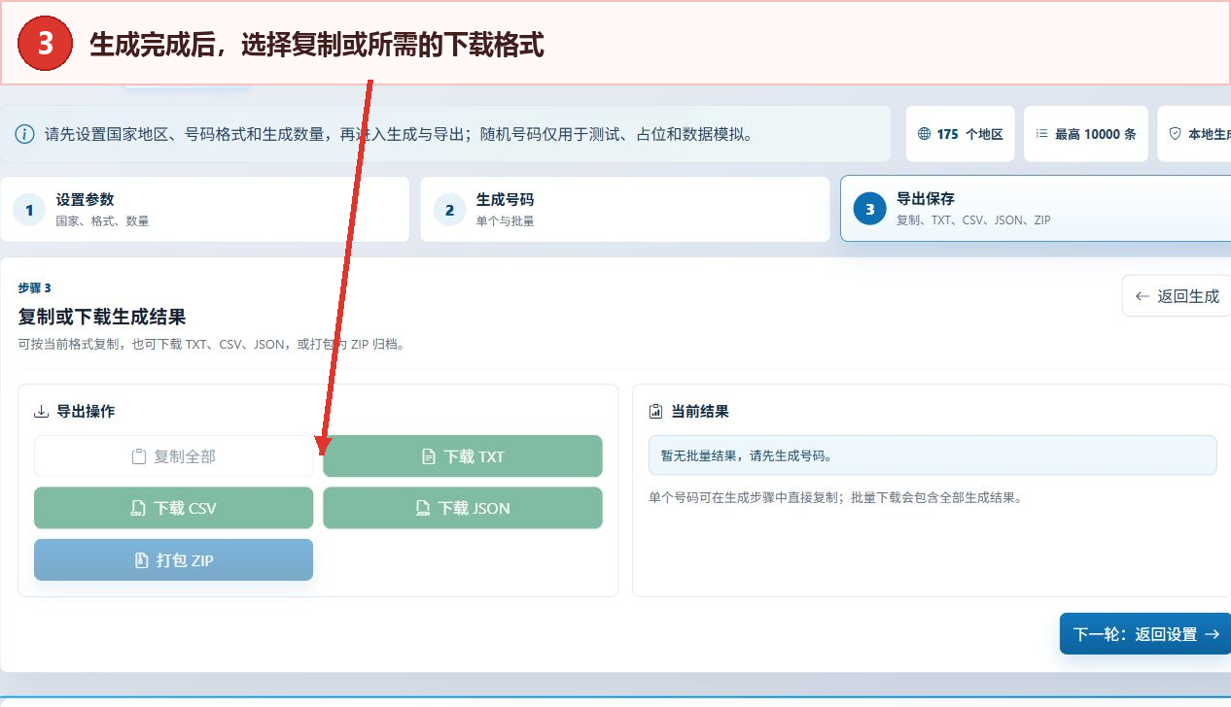Click the step number 1 circle
This screenshot has width=1231, height=707.
29,210
